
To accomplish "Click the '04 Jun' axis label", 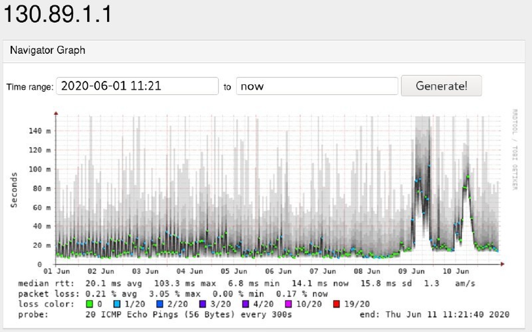I will (190, 271).
